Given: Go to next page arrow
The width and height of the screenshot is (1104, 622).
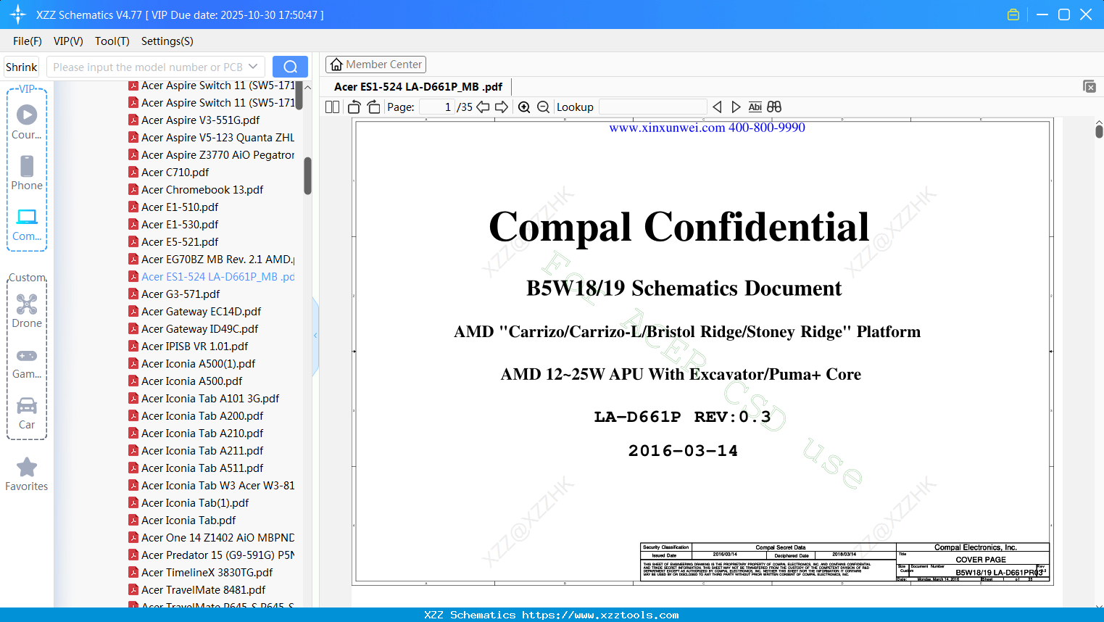Looking at the screenshot, I should tap(502, 107).
